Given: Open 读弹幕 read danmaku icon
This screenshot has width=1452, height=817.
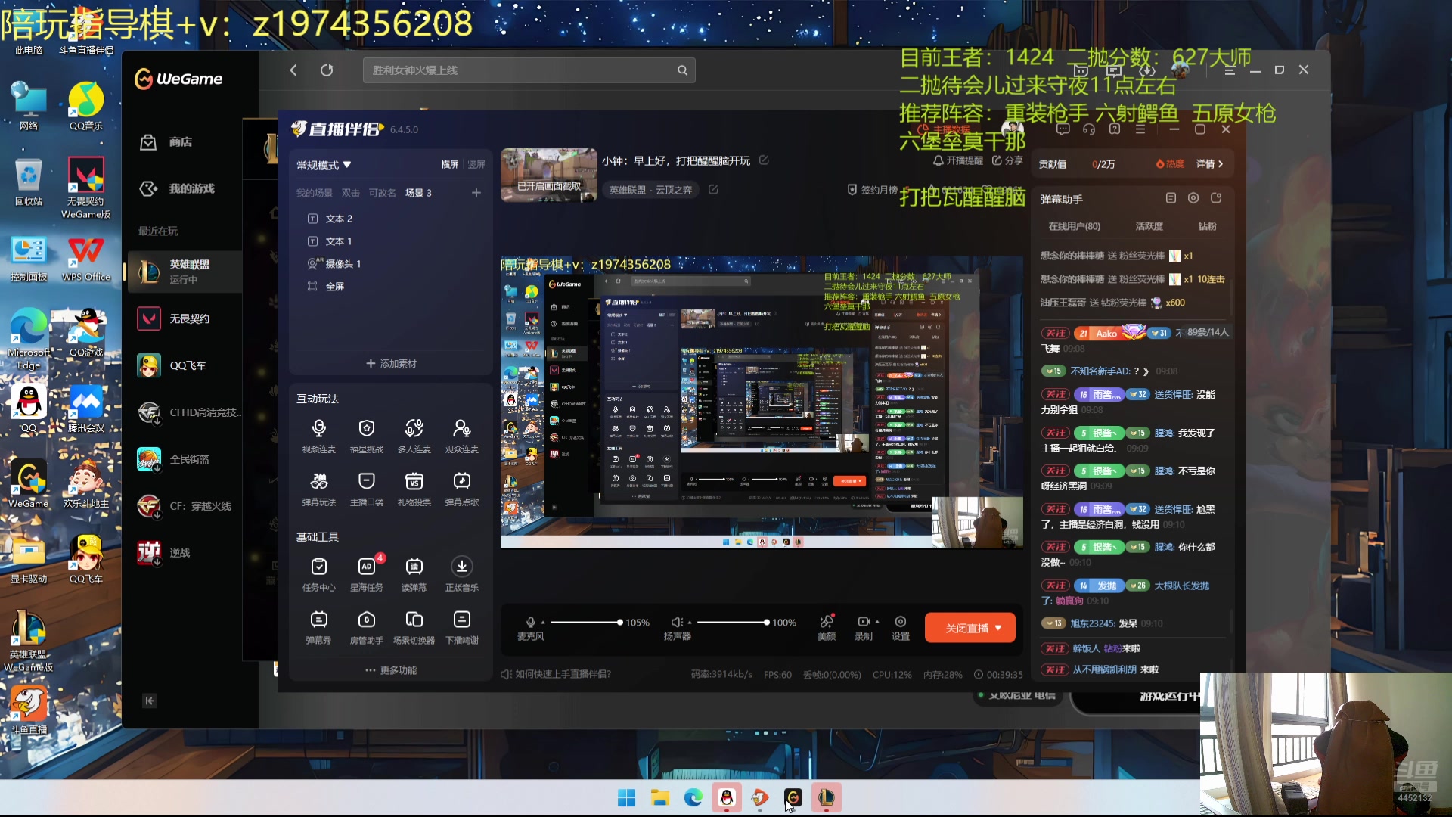Looking at the screenshot, I should pos(414,574).
